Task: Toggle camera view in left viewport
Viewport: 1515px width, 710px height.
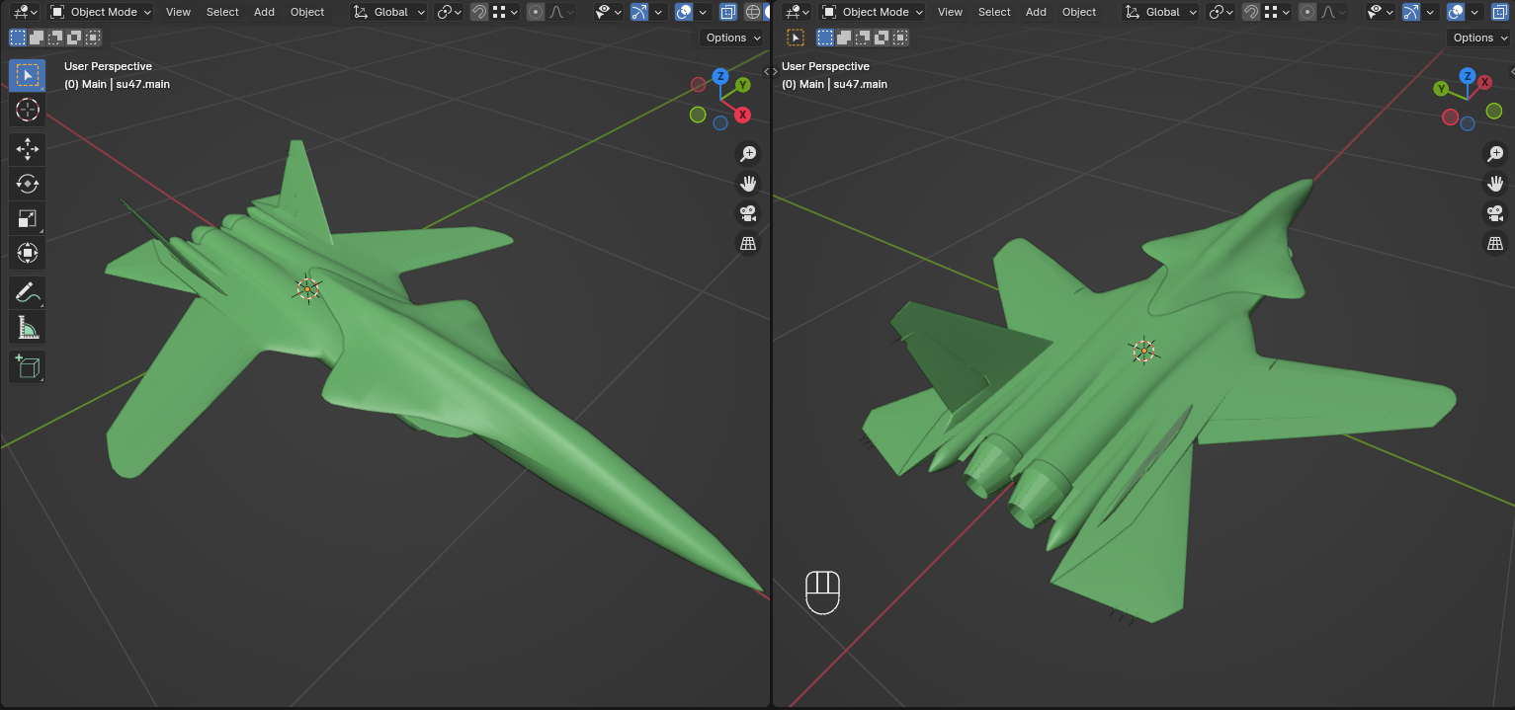Action: (748, 213)
